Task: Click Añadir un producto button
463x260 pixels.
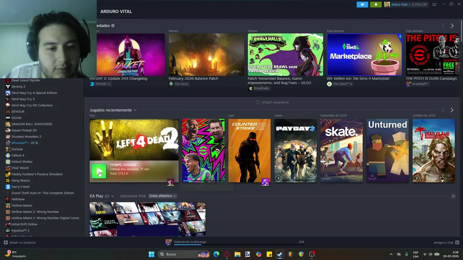Action: point(20,243)
